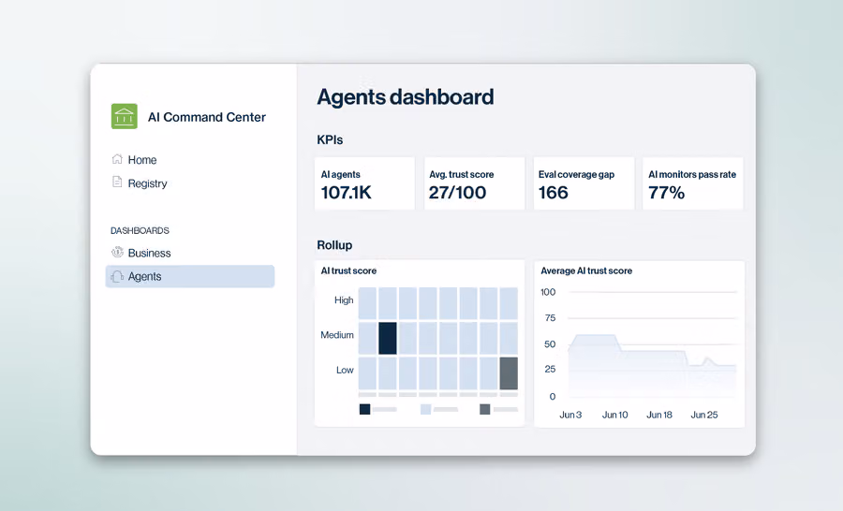Click the gray legend swatch
This screenshot has width=843, height=511.
click(x=485, y=409)
